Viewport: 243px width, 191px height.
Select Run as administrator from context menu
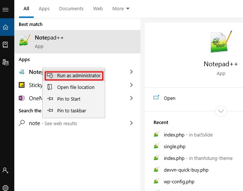click(x=74, y=76)
